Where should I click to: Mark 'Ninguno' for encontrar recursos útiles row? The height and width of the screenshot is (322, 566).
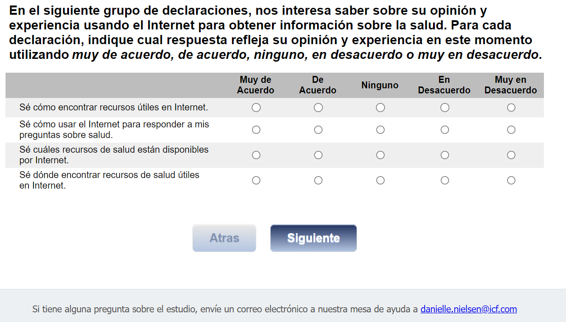380,108
